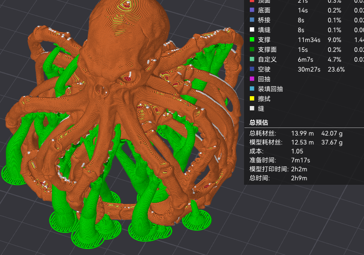Click the 7m17s prepare time value
Viewport: 364px width, 255px height.
tap(300, 160)
